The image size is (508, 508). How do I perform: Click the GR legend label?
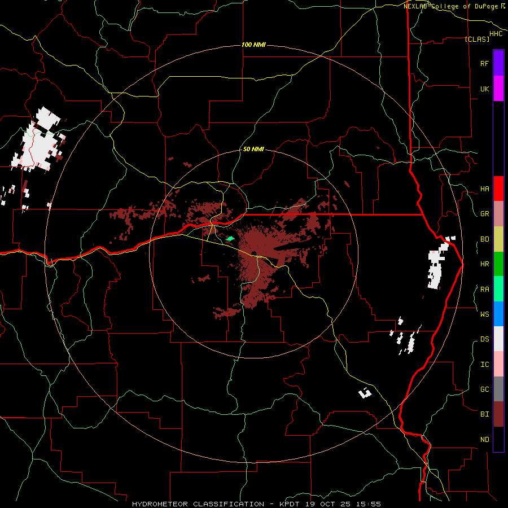[x=484, y=214]
